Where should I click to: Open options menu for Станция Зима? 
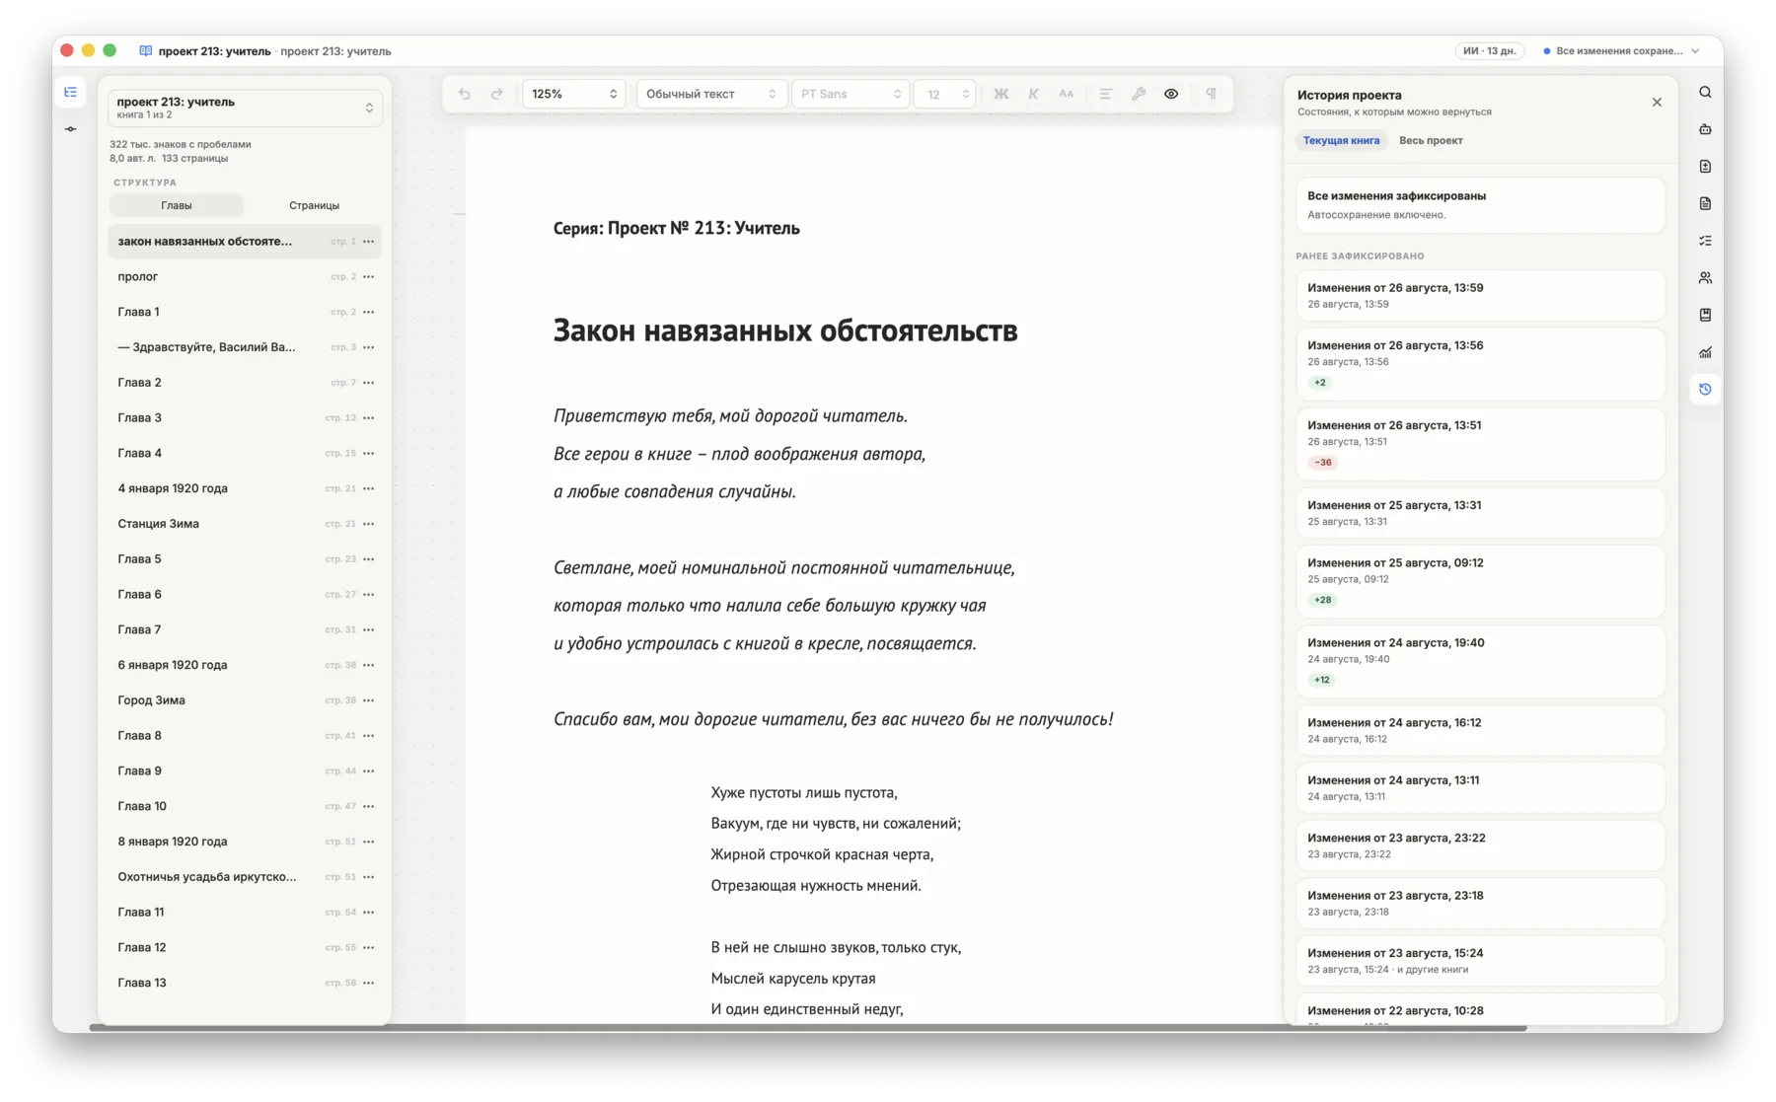pyautogui.click(x=369, y=524)
